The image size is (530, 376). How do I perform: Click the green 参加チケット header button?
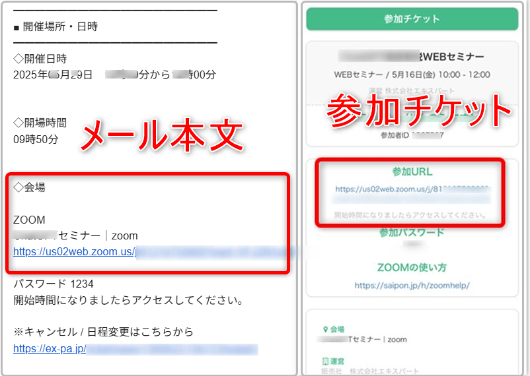[x=412, y=19]
